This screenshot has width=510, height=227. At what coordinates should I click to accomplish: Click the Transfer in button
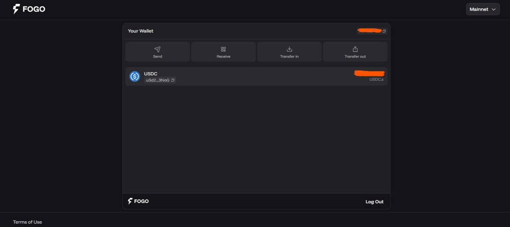(x=289, y=52)
